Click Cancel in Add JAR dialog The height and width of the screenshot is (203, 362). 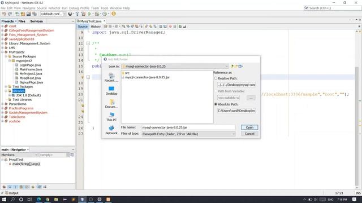tap(249, 134)
